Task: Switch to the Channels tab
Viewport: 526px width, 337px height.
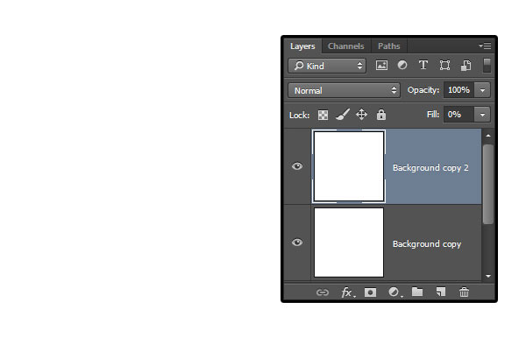Action: pos(346,46)
